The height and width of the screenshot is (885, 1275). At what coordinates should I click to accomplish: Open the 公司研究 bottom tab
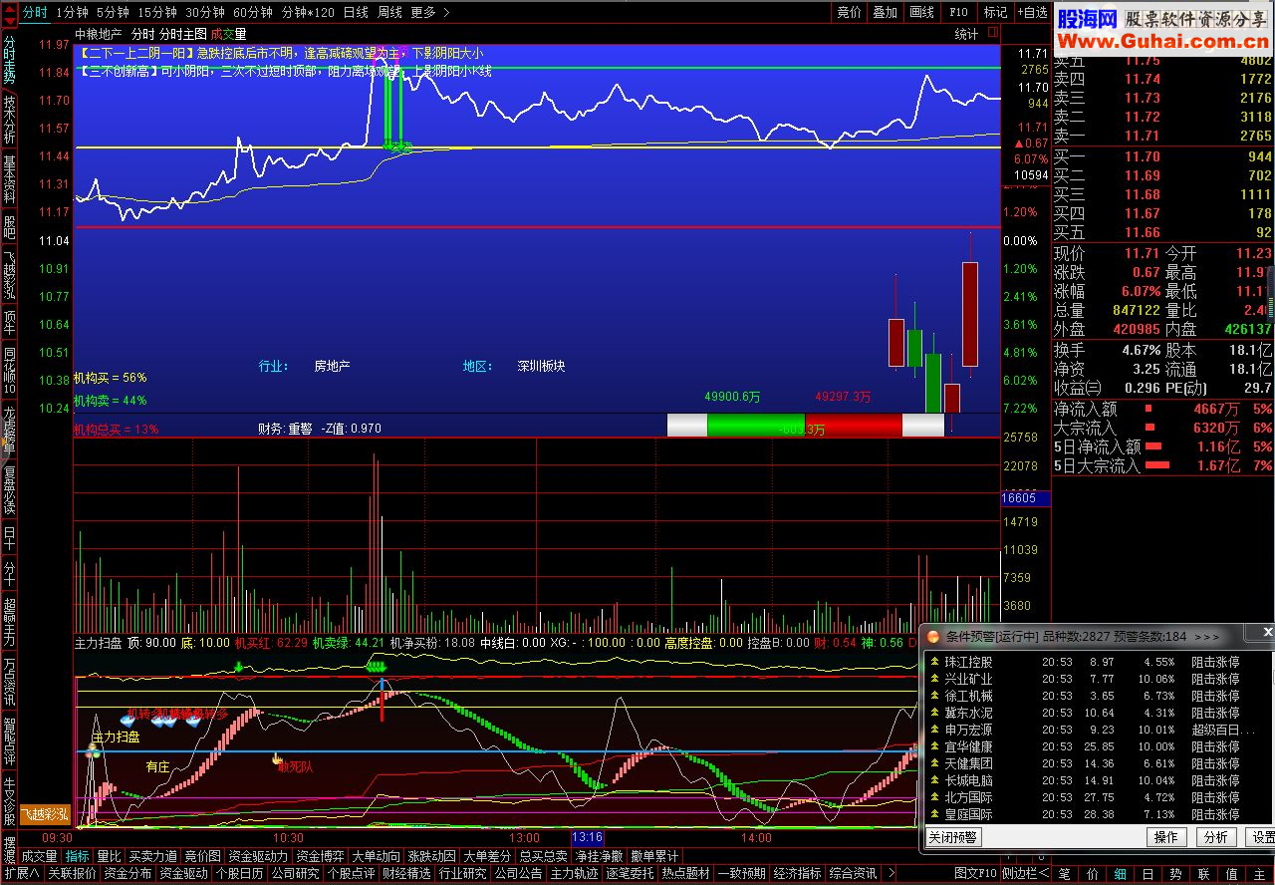pos(295,874)
